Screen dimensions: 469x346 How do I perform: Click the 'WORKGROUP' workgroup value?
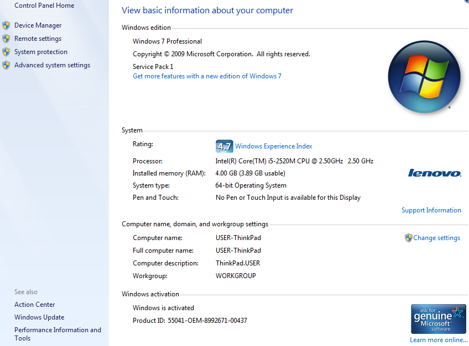[236, 276]
